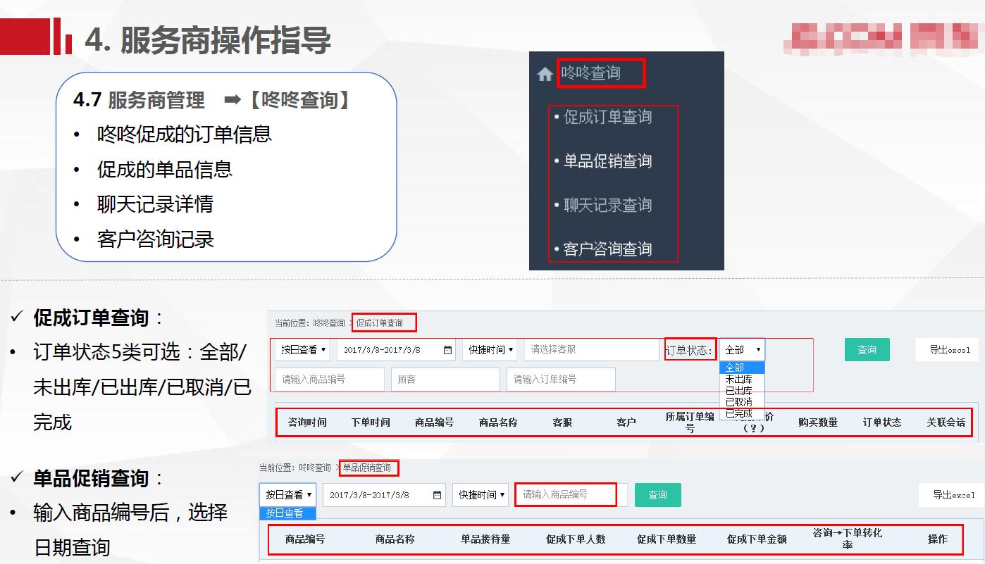This screenshot has width=985, height=564.
Task: Open the 按日查看 dropdown in order query
Action: pos(303,349)
